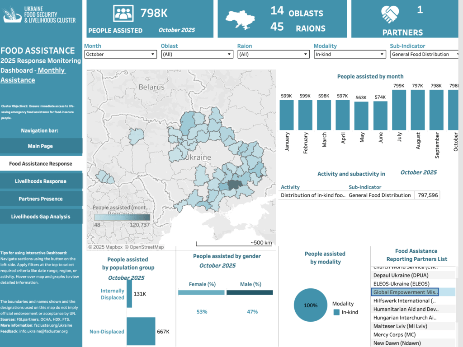This screenshot has height=347, width=463.
Task: Open the Partners Presence section
Action: (x=41, y=199)
